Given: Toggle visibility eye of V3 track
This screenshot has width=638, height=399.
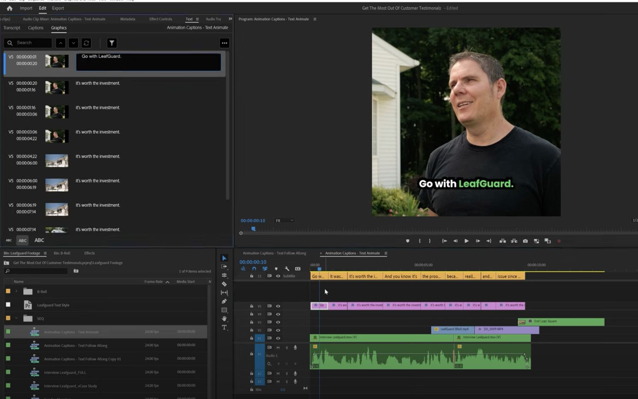Looking at the screenshot, I should pos(278,322).
